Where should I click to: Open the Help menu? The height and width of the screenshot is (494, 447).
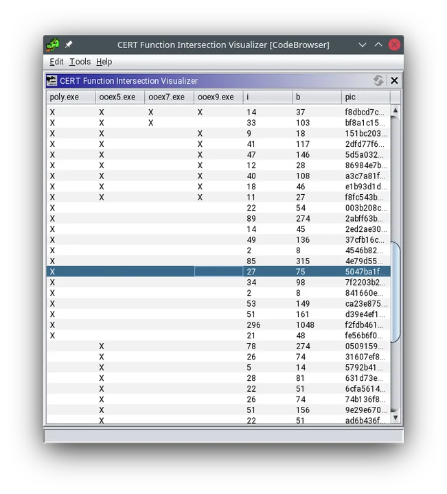coord(104,62)
